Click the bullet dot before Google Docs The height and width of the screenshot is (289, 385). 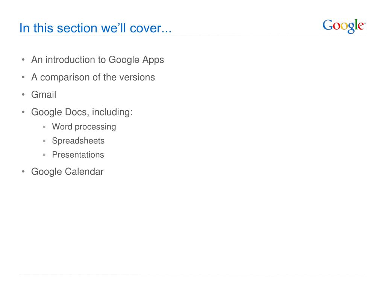point(23,112)
